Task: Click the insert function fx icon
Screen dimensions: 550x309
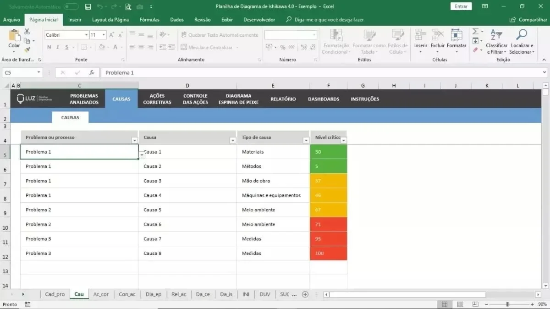Action: 92,72
